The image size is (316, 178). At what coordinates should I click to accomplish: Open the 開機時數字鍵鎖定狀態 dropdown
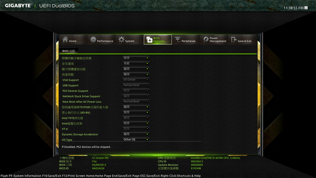136,58
